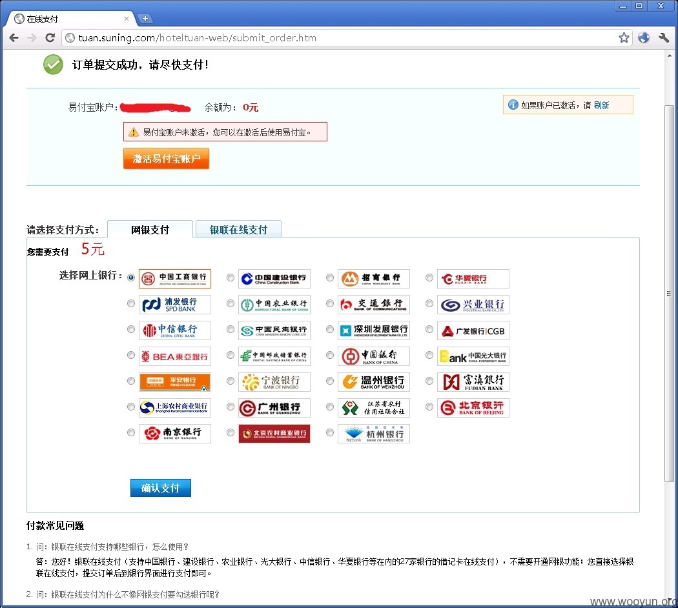Select the 中国工商银行 radio button
The height and width of the screenshot is (608, 678).
click(x=131, y=278)
